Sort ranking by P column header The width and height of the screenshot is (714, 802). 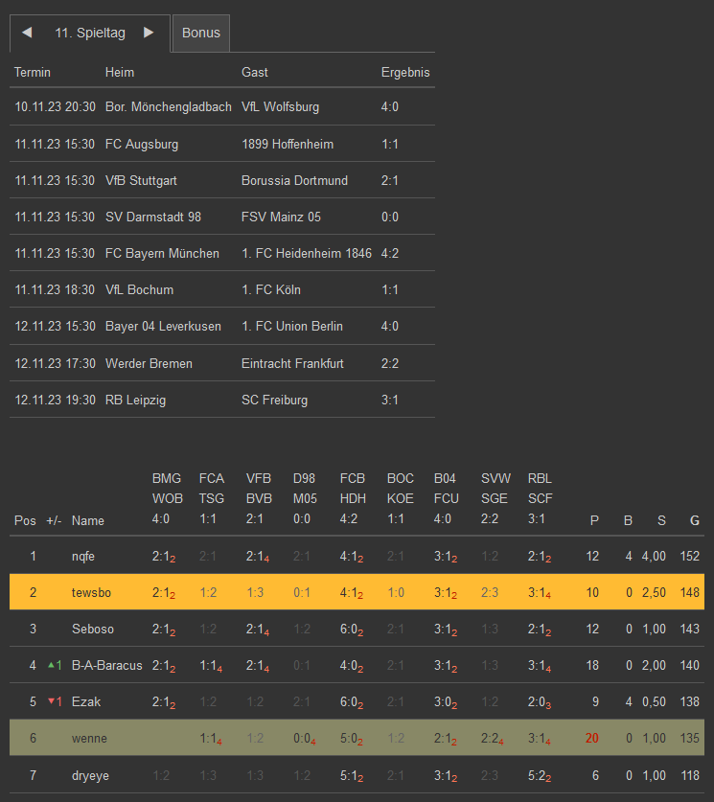click(x=594, y=520)
